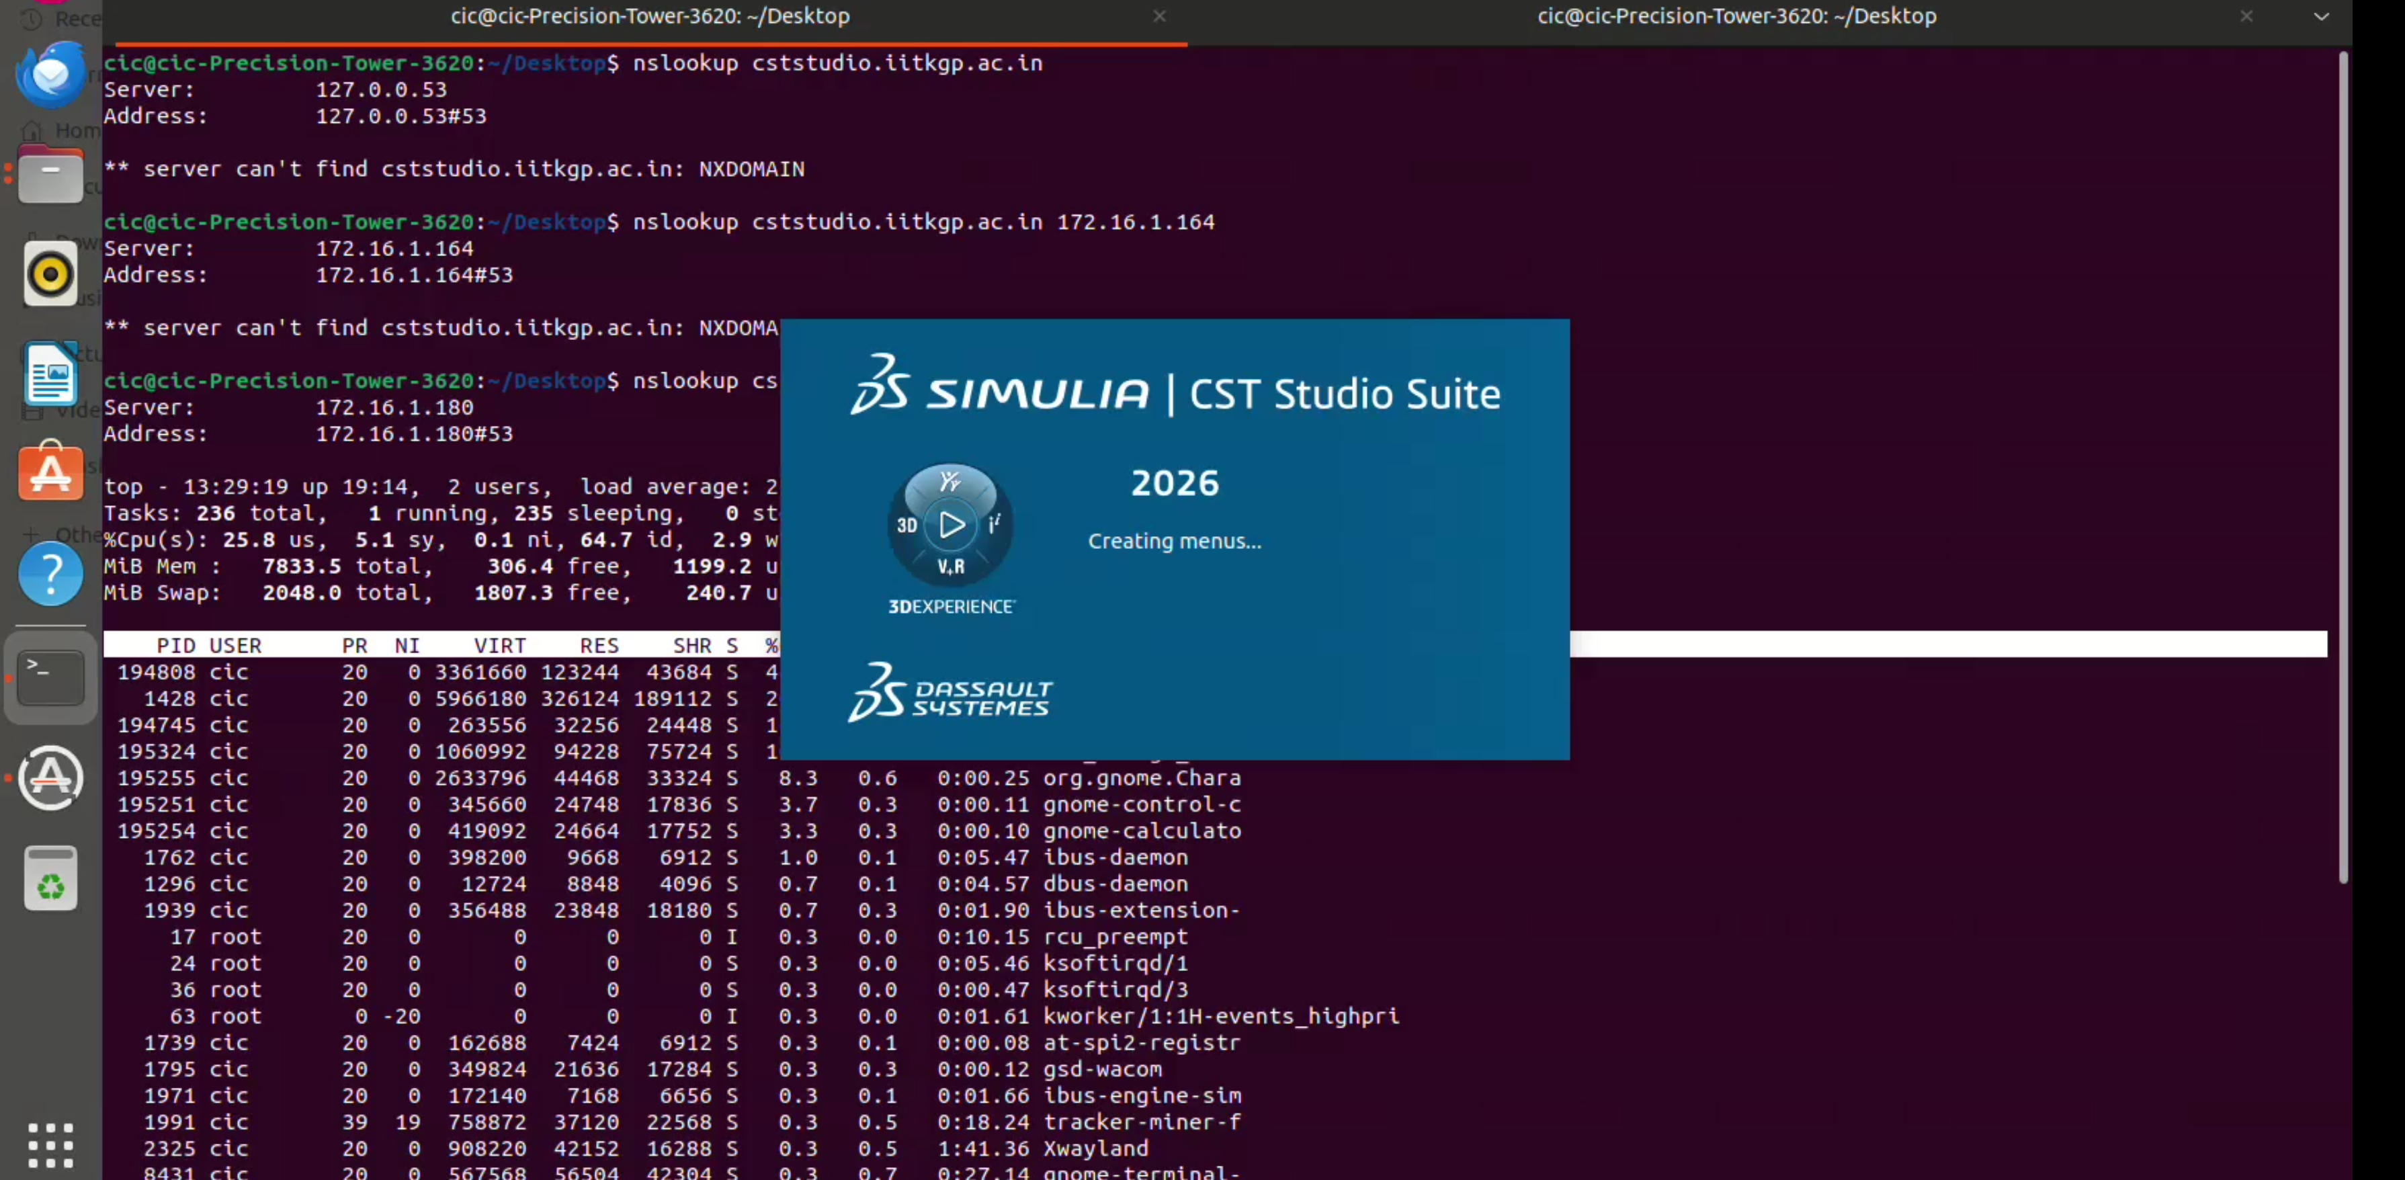Click PID 194745 in process list
Image resolution: width=2405 pixels, height=1180 pixels.
[x=156, y=724]
